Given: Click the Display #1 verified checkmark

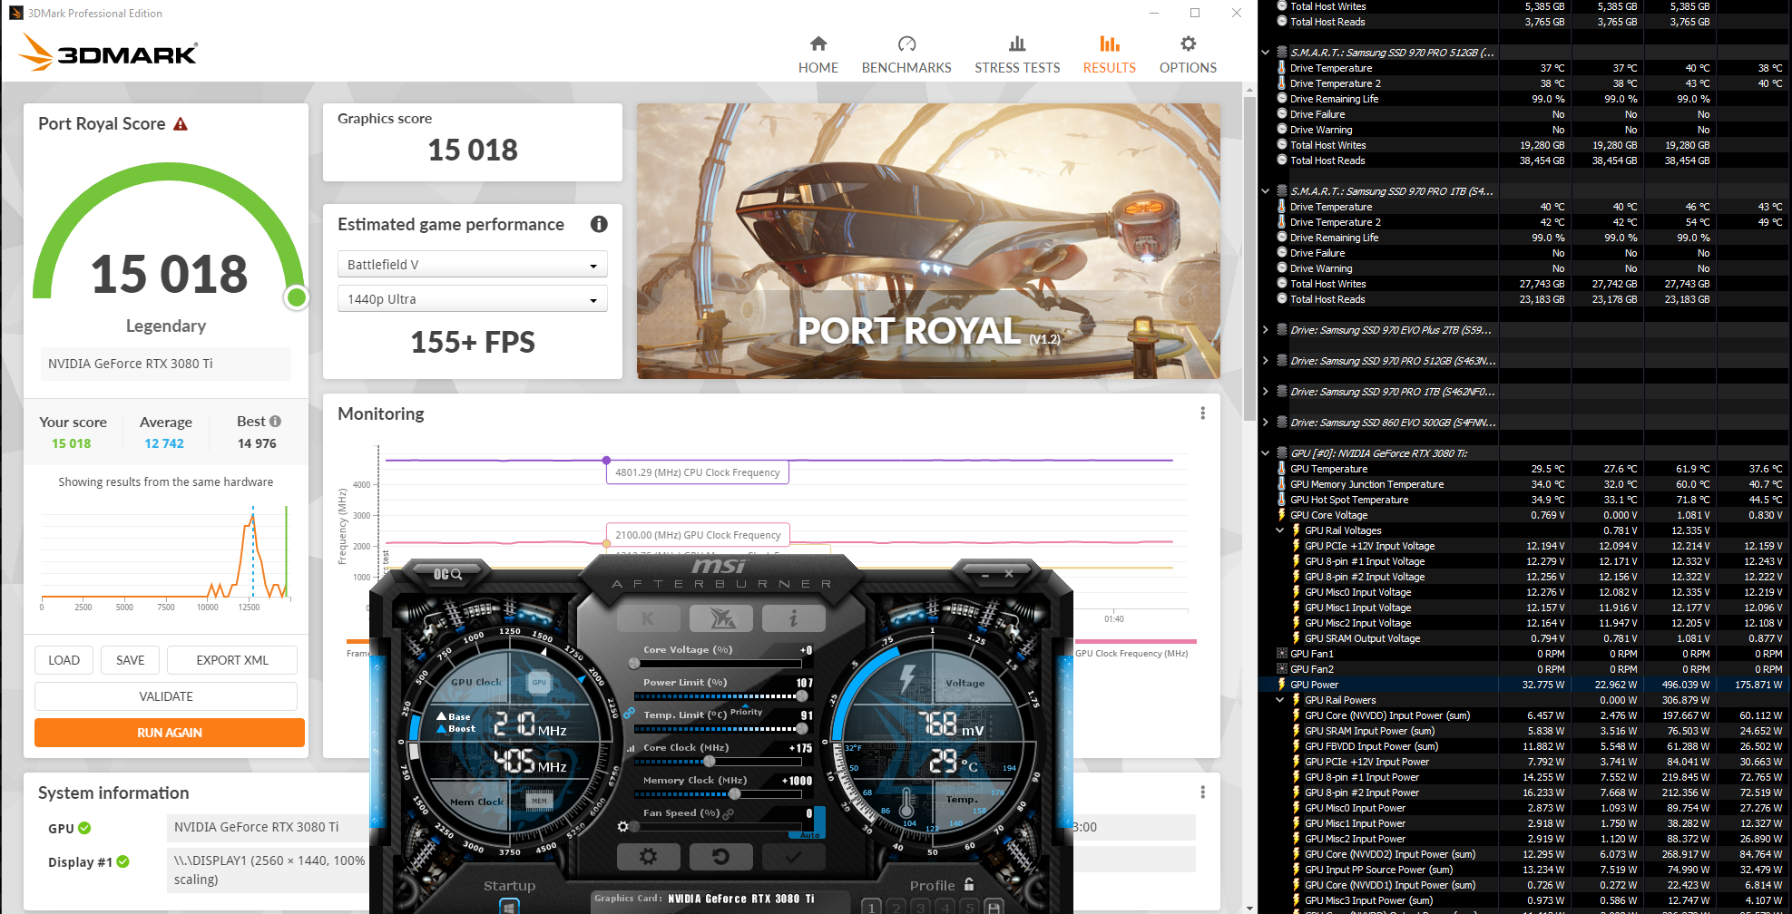Looking at the screenshot, I should point(122,861).
